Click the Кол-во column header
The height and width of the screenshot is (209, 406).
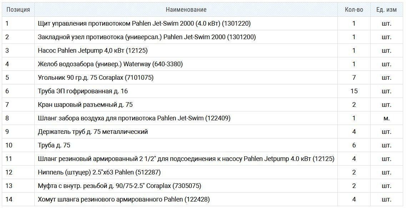[354, 10]
